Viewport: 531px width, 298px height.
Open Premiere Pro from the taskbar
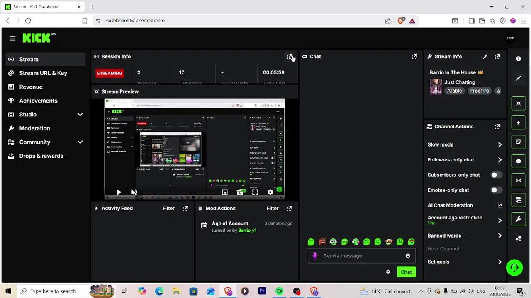pos(262,291)
